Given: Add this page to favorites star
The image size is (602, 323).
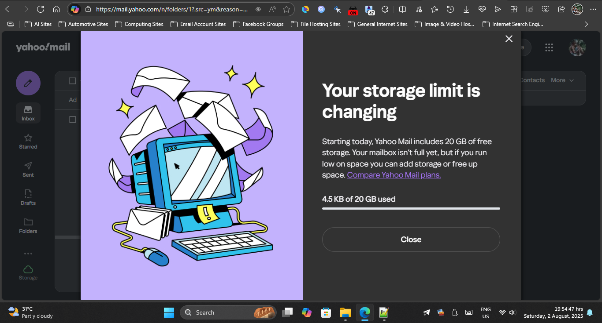Looking at the screenshot, I should coord(286,9).
